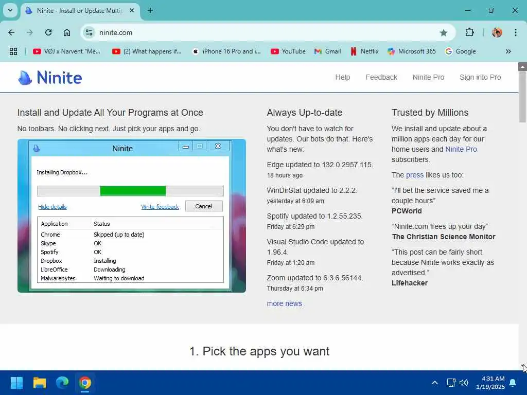Click the 'Visual Studio Code updated' entry
Viewport: 527px width, 395px height.
315,247
